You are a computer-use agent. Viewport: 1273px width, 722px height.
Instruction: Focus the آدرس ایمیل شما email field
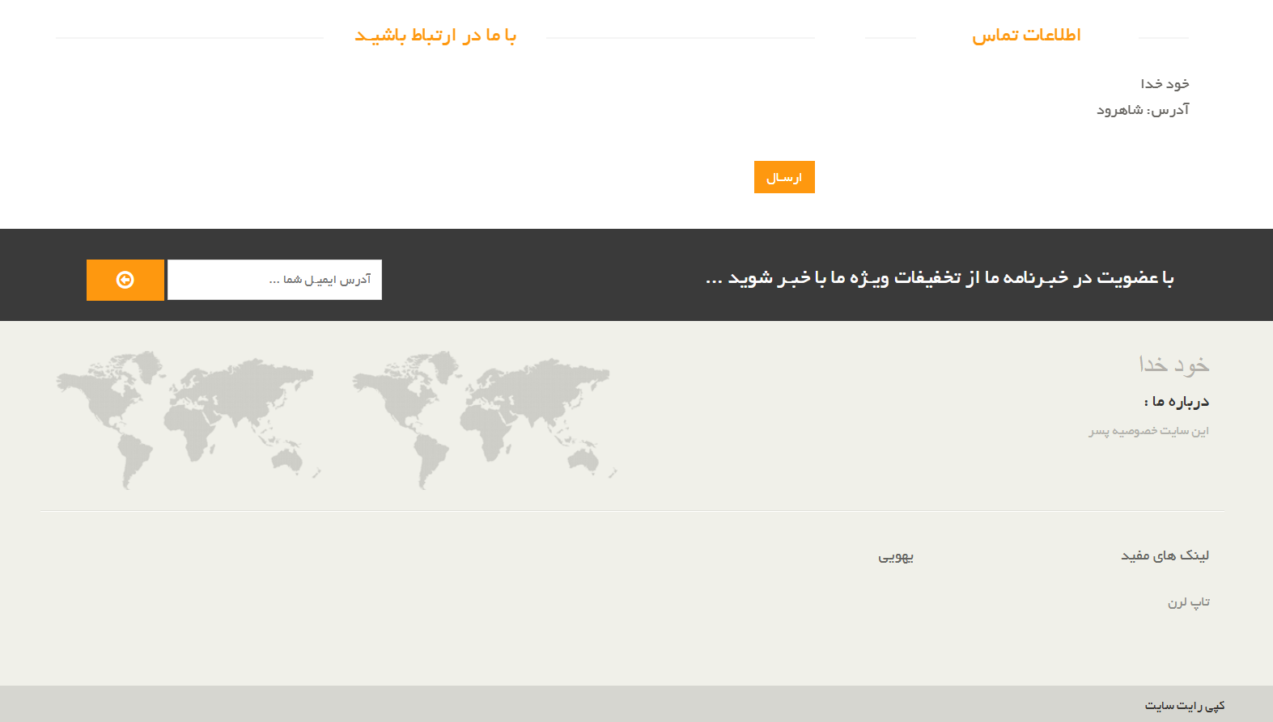[x=274, y=280]
